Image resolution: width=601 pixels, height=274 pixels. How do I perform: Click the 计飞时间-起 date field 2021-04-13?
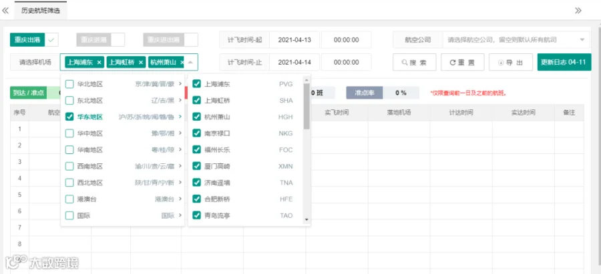click(x=294, y=40)
